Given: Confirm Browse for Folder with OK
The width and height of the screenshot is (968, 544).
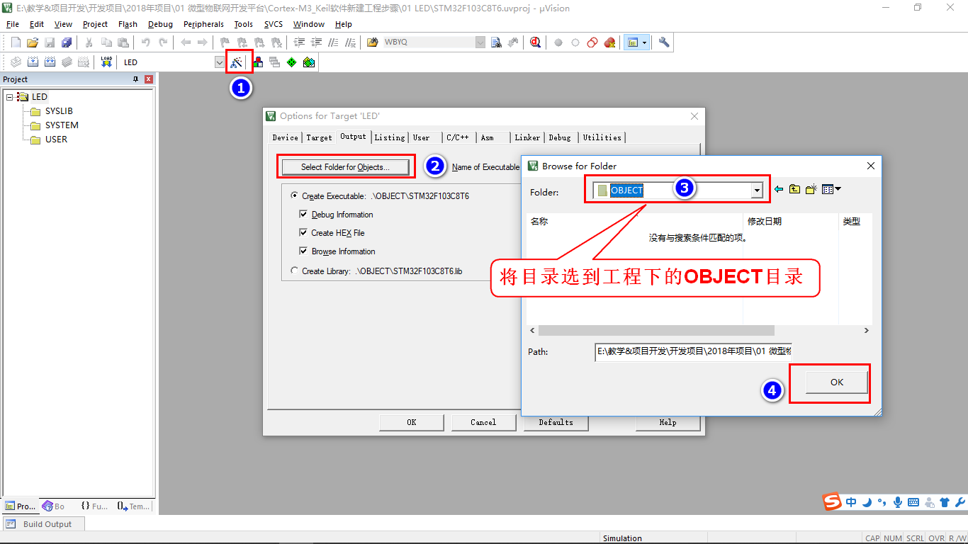Looking at the screenshot, I should pyautogui.click(x=836, y=382).
